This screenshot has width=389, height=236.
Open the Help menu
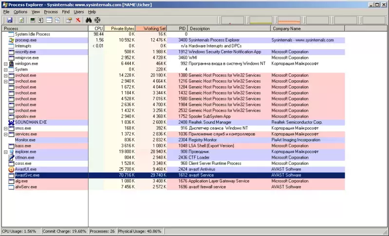click(92, 12)
